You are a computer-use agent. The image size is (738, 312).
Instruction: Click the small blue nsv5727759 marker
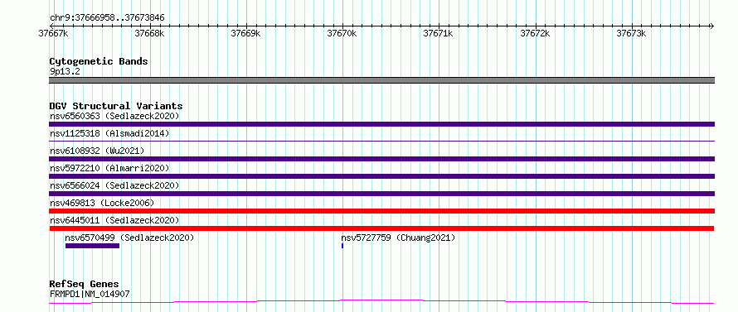point(342,246)
